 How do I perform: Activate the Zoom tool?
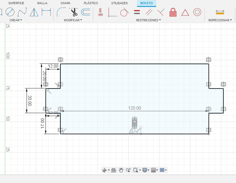pyautogui.click(x=128, y=170)
